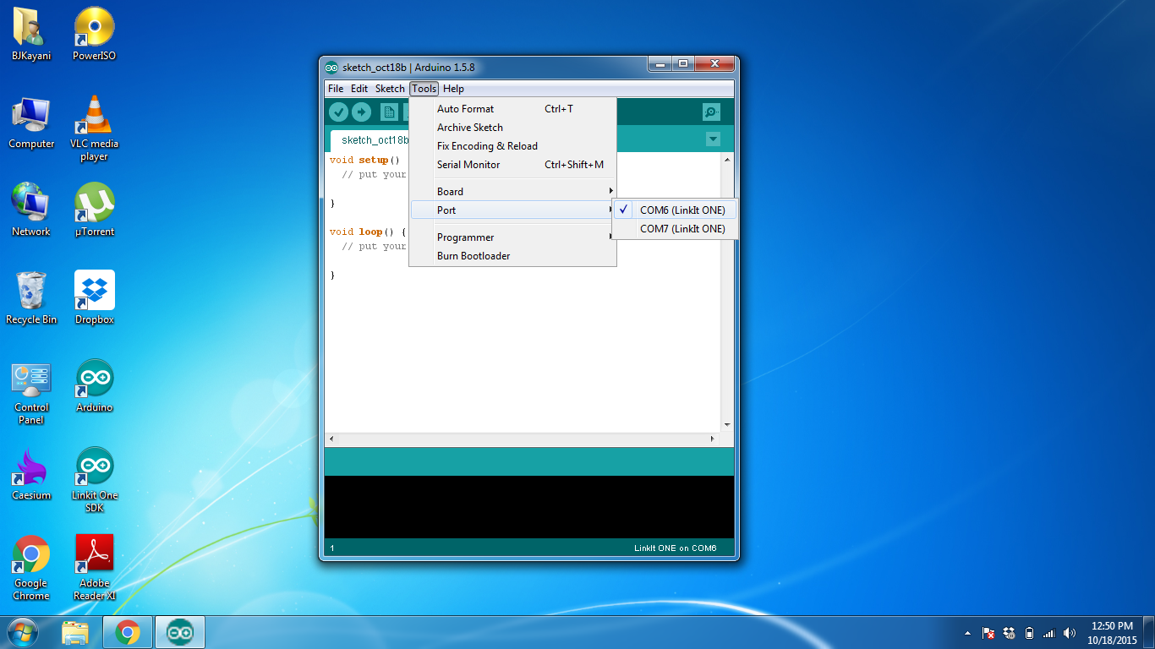The width and height of the screenshot is (1155, 649).
Task: Click the battery tray icon
Action: 1029,633
